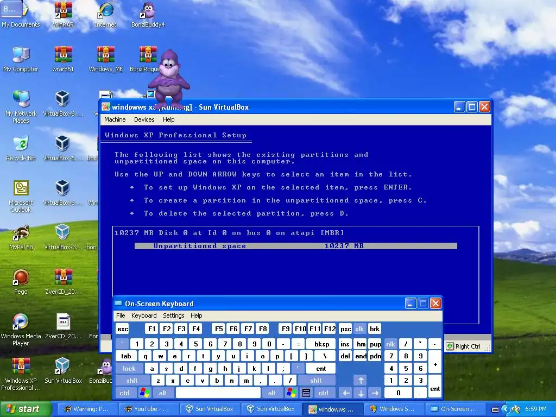Click the main ent key on keyboard
556x417 pixels.
[x=321, y=369]
